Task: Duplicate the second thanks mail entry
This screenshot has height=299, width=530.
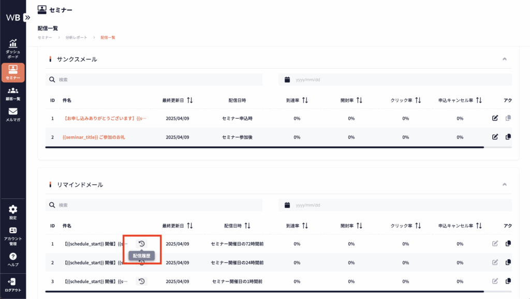Action: click(x=508, y=137)
